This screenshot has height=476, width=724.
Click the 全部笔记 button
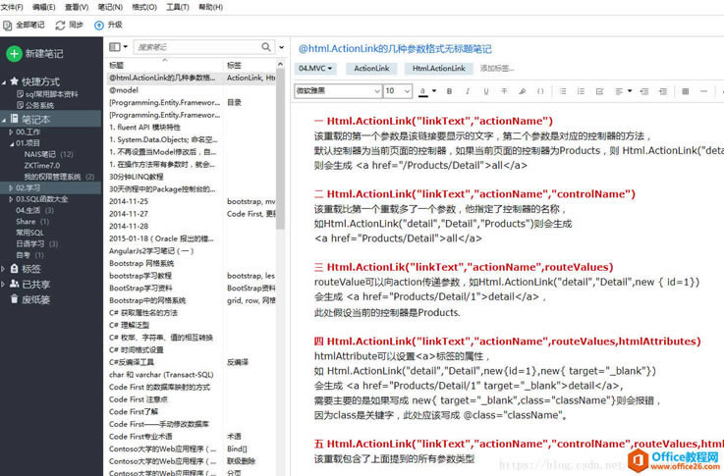24,25
